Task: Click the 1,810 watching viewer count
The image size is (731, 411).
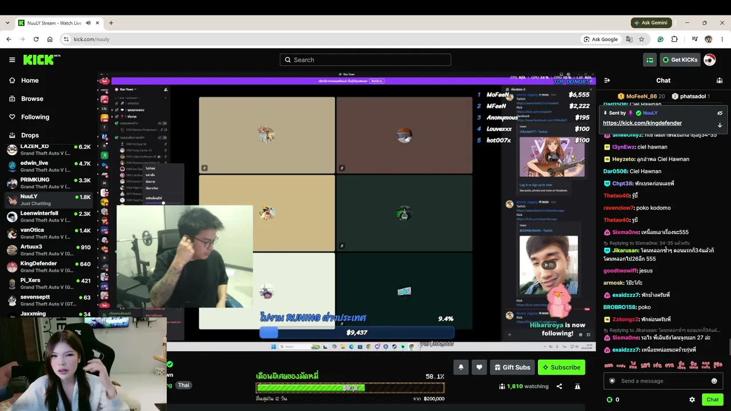Action: click(x=524, y=386)
